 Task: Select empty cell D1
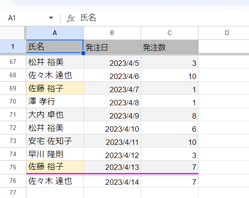click(x=224, y=46)
